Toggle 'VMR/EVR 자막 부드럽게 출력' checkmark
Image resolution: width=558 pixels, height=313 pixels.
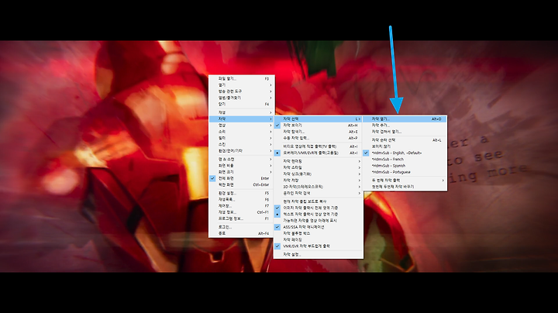[x=319, y=246]
